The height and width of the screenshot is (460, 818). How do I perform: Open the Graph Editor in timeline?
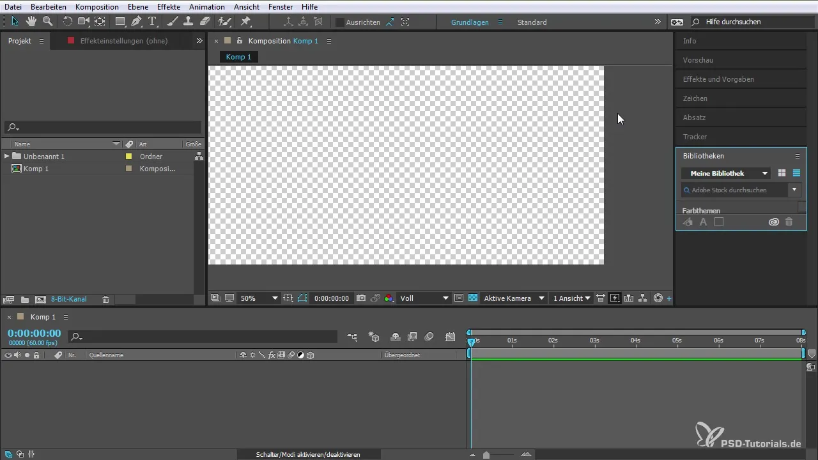[x=451, y=337]
